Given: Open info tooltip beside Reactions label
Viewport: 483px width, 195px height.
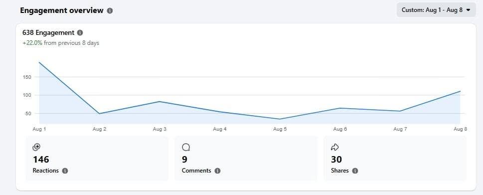Looking at the screenshot, I should pos(65,171).
